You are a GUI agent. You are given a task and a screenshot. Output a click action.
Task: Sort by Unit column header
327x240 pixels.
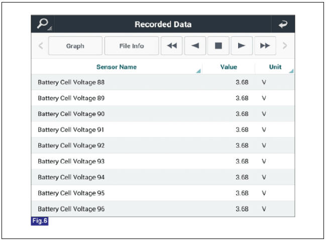pos(275,67)
